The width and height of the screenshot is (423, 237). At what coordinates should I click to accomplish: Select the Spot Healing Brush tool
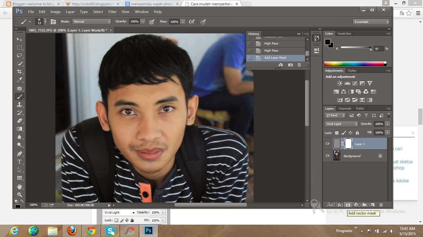click(x=20, y=89)
